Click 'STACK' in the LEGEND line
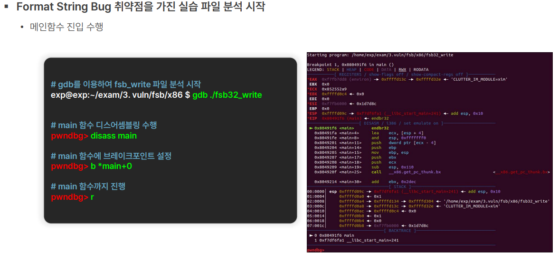This screenshot has height=261, width=558. [x=333, y=69]
